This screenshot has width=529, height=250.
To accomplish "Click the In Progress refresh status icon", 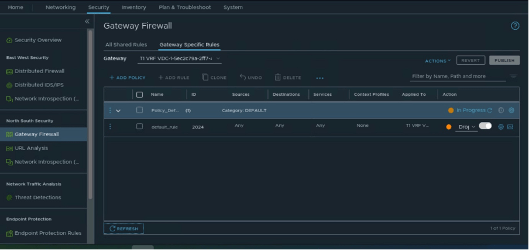I will (x=490, y=110).
